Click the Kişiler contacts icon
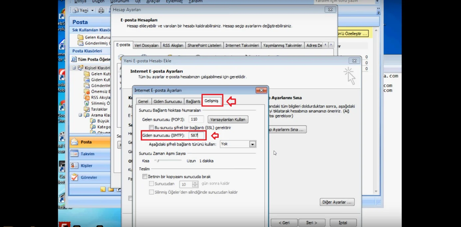The image size is (461, 227). tap(75, 166)
